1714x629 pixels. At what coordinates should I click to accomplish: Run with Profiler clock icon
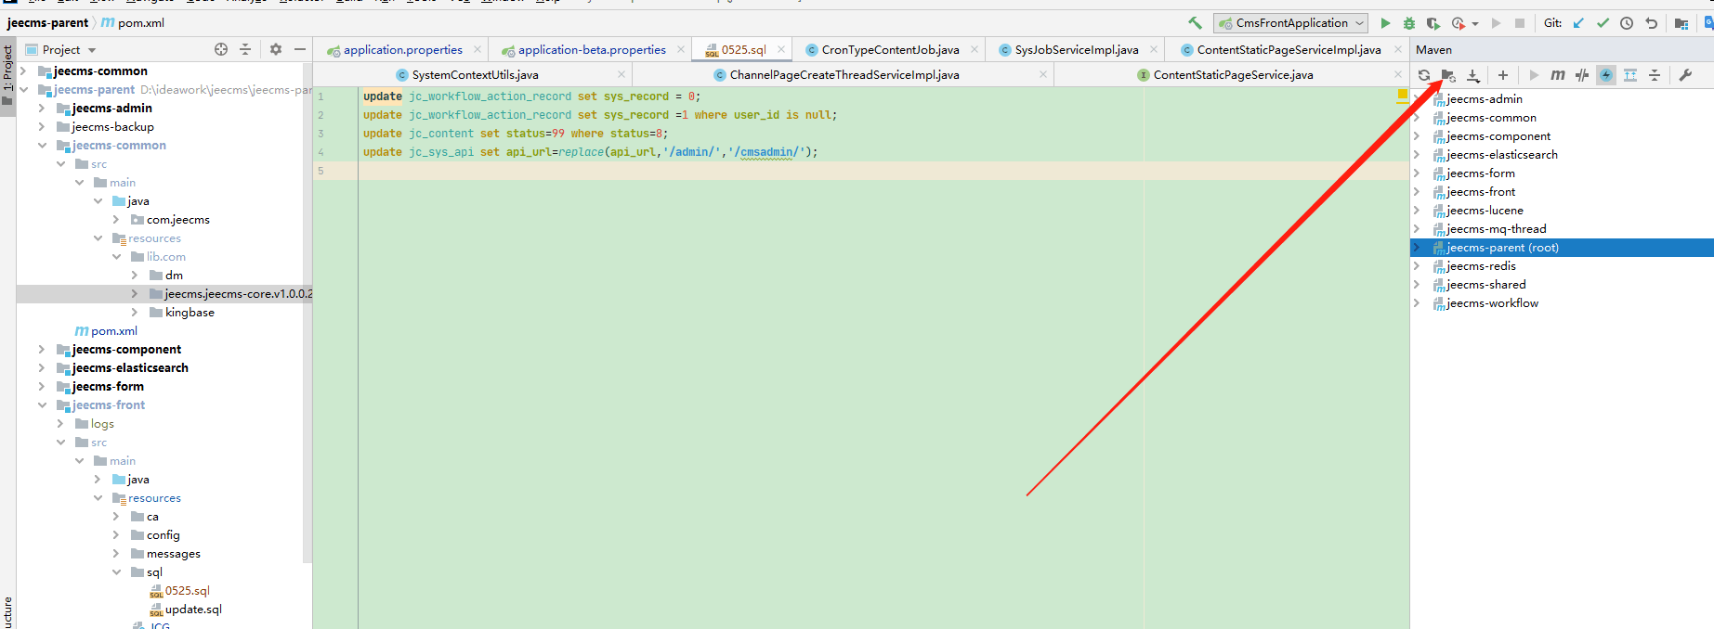coord(1459,23)
